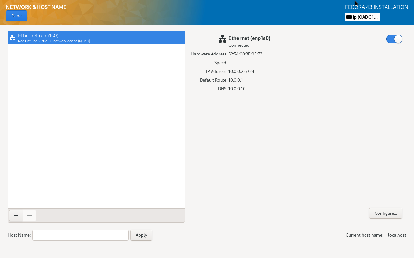This screenshot has width=414, height=258.
Task: Click the large Ethernet icon in the details pane
Action: click(x=223, y=39)
